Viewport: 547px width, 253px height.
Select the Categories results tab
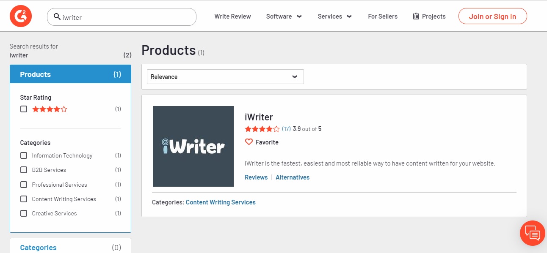coord(70,247)
